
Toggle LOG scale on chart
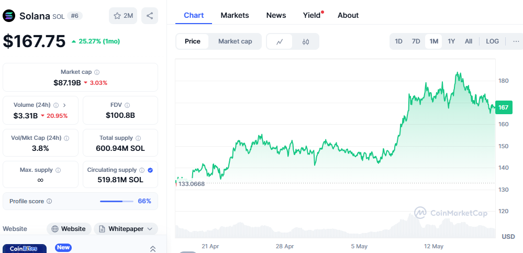tap(492, 41)
